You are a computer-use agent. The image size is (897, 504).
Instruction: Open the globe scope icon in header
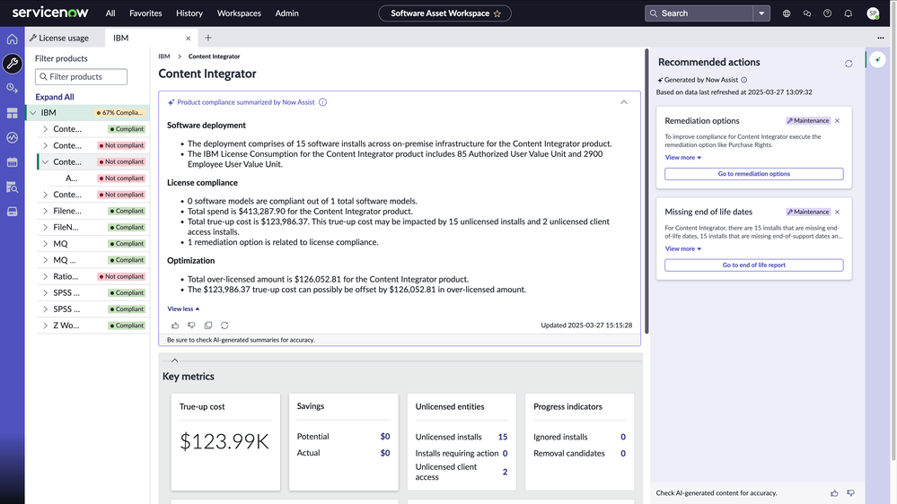[787, 13]
